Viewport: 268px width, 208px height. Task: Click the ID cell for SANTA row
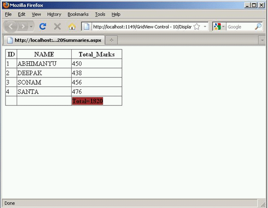tap(11, 91)
